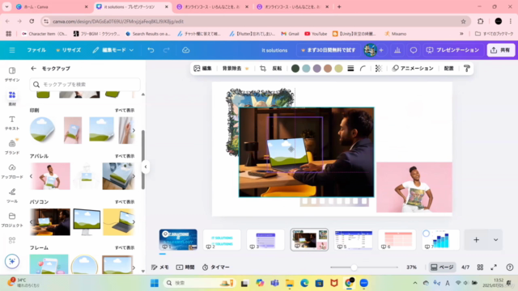518x291 pixels.
Task: Select the round sticker print mockup
Action: click(x=42, y=130)
